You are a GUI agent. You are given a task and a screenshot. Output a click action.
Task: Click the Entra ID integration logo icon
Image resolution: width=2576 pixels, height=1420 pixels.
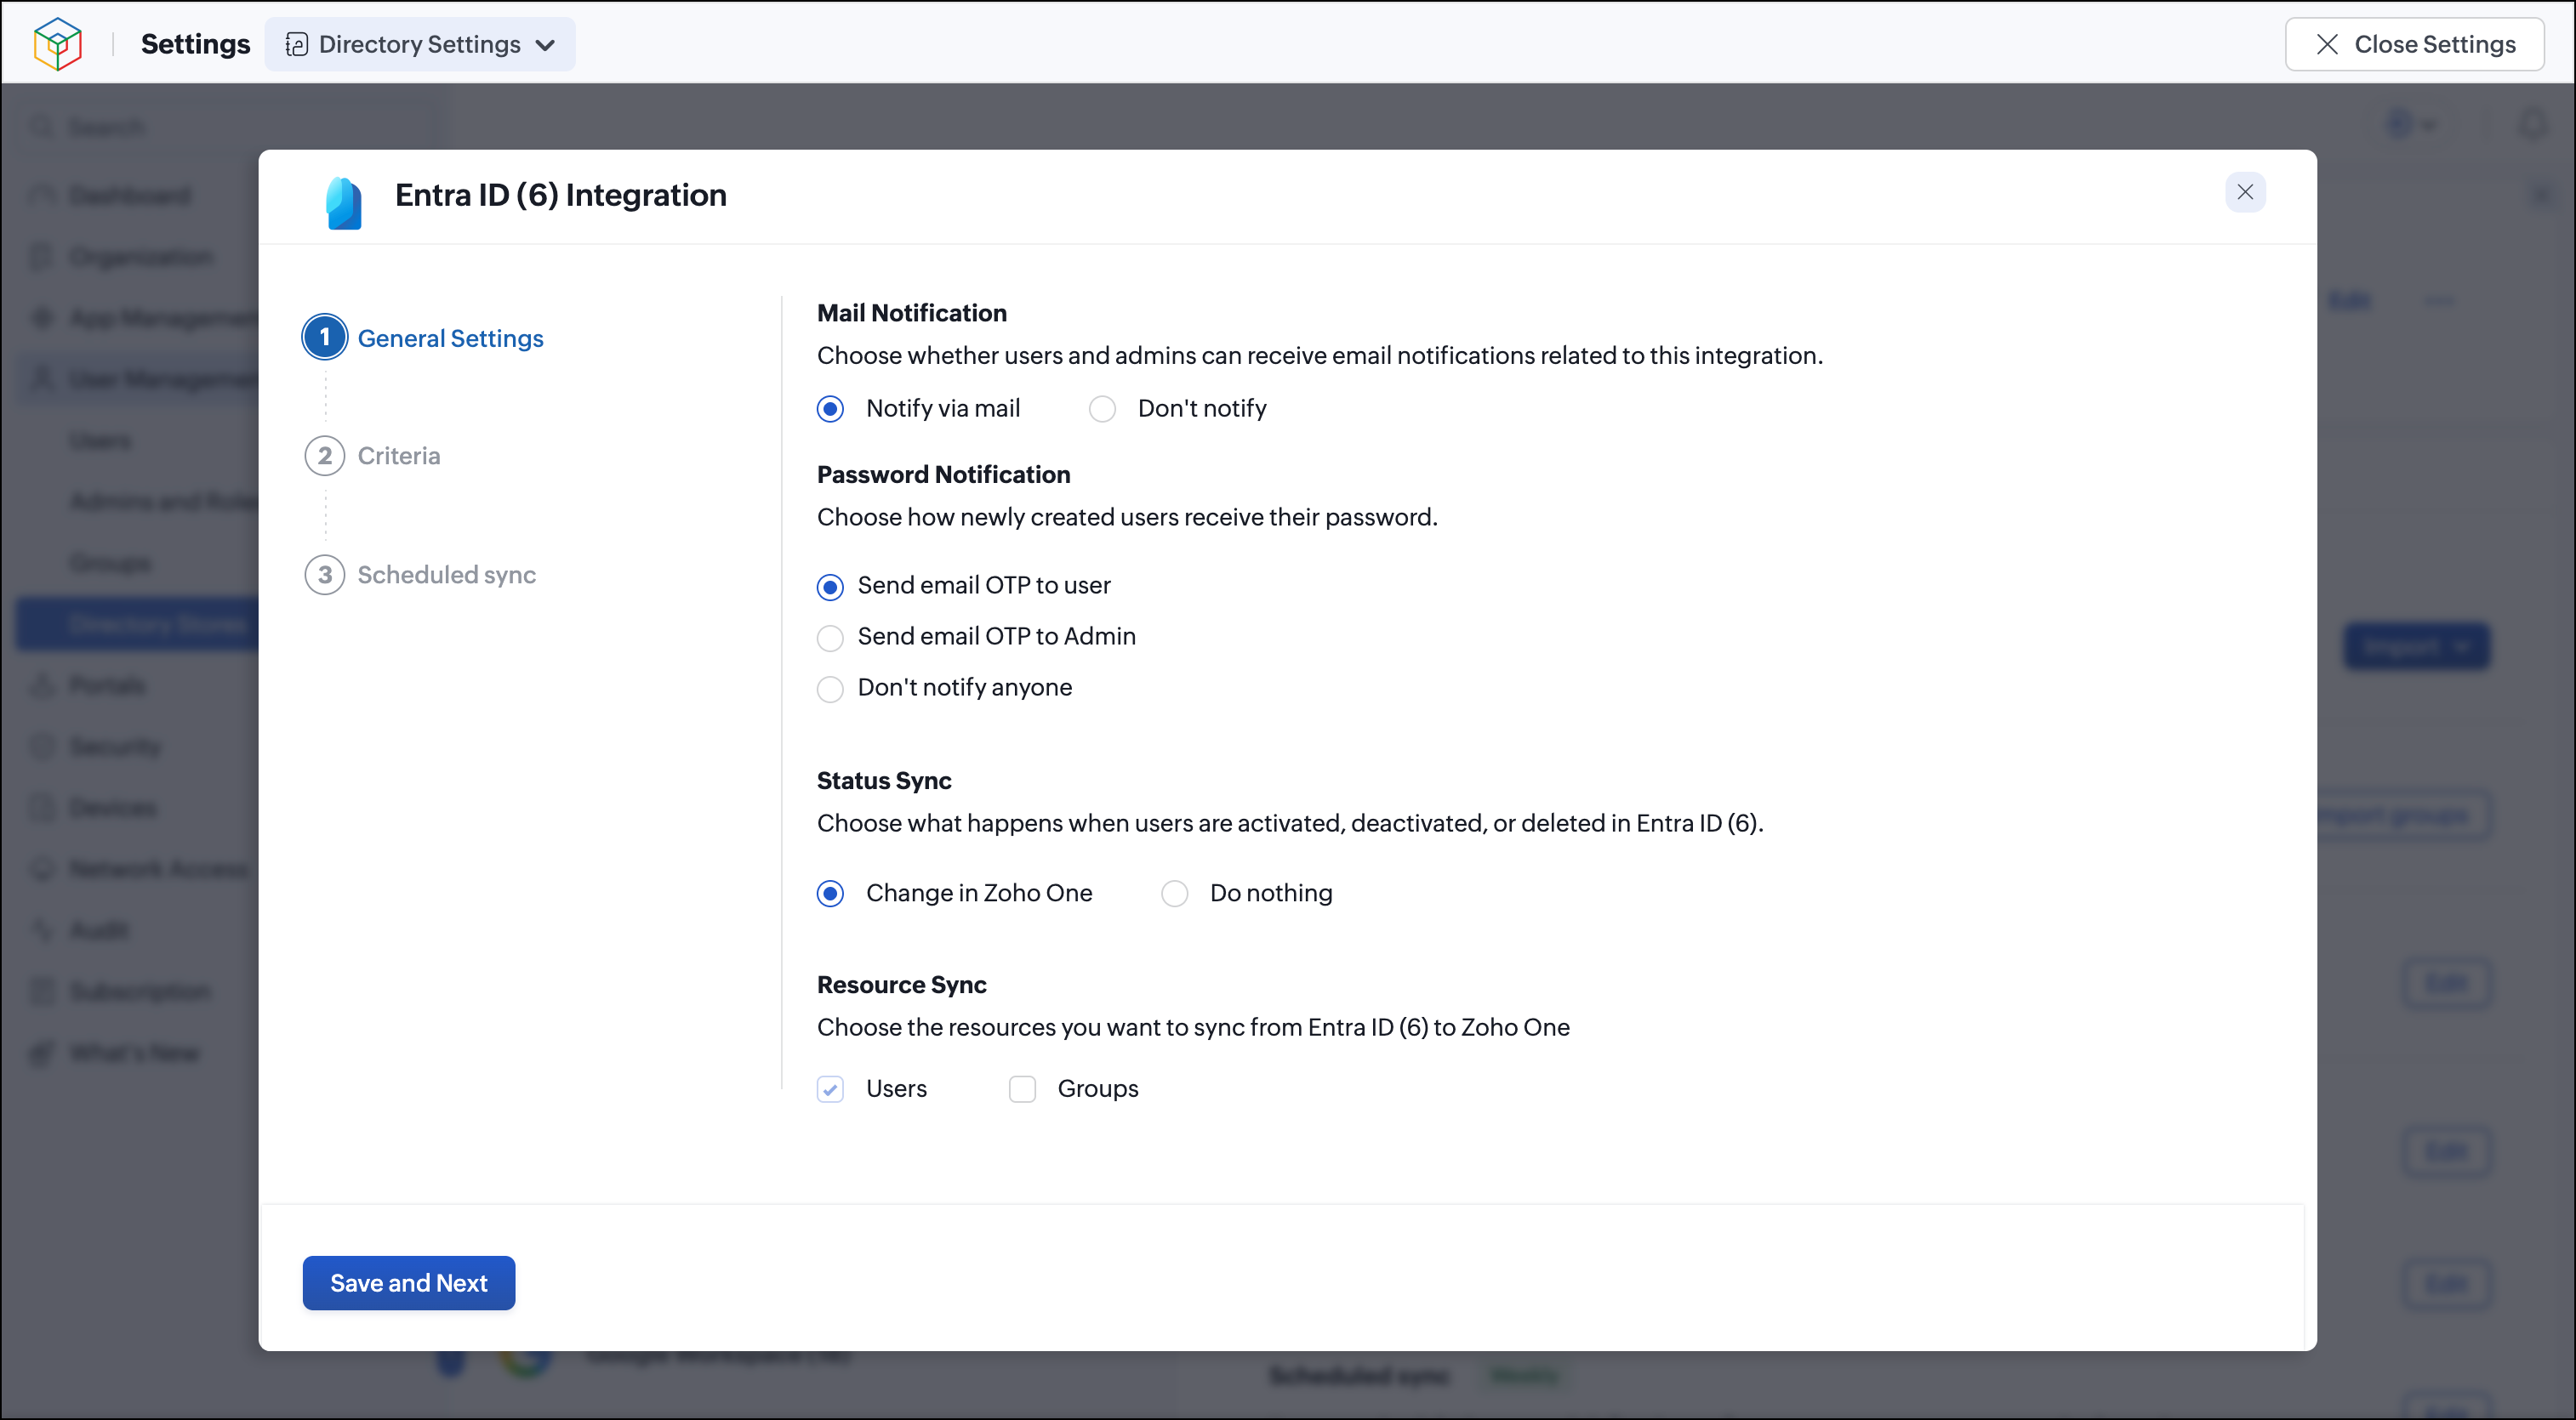[344, 203]
